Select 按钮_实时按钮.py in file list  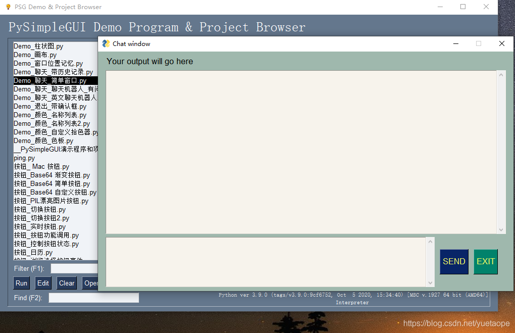click(55, 226)
